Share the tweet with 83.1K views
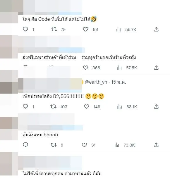 click(x=156, y=106)
